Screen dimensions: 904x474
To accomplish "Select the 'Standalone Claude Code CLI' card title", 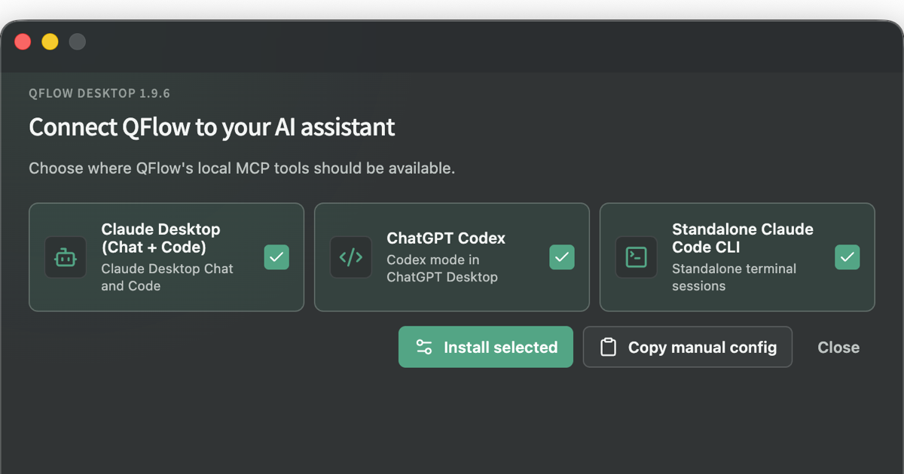I will coord(743,238).
